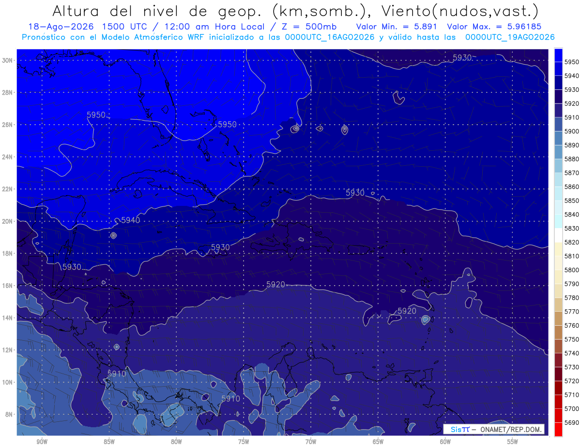This screenshot has height=448, width=581.
Task: Click the 30N latitude axis label
Action: pos(8,60)
